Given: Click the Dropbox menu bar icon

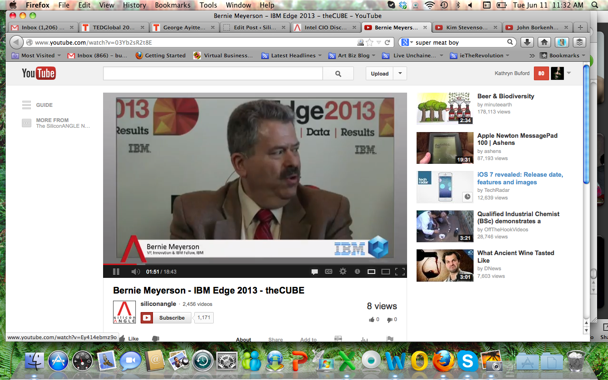Looking at the screenshot, I should (x=403, y=5).
